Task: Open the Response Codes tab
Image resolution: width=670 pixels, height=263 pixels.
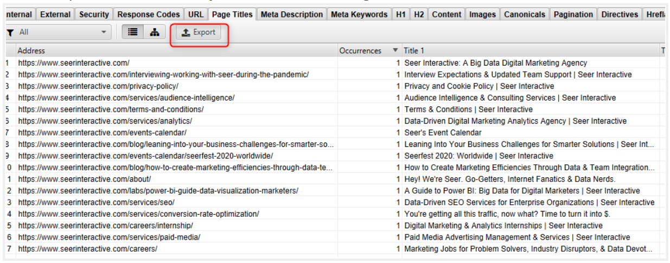Action: click(148, 15)
